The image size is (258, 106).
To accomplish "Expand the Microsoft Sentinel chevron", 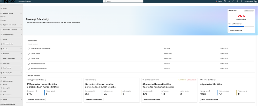I will coord(21,44).
